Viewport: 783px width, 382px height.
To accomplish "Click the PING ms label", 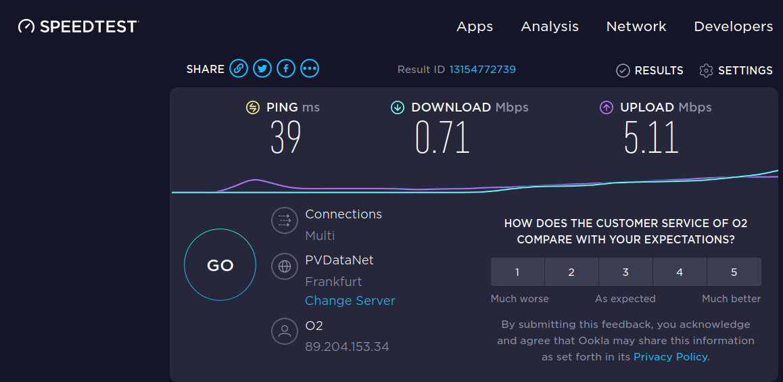I will pyautogui.click(x=293, y=108).
